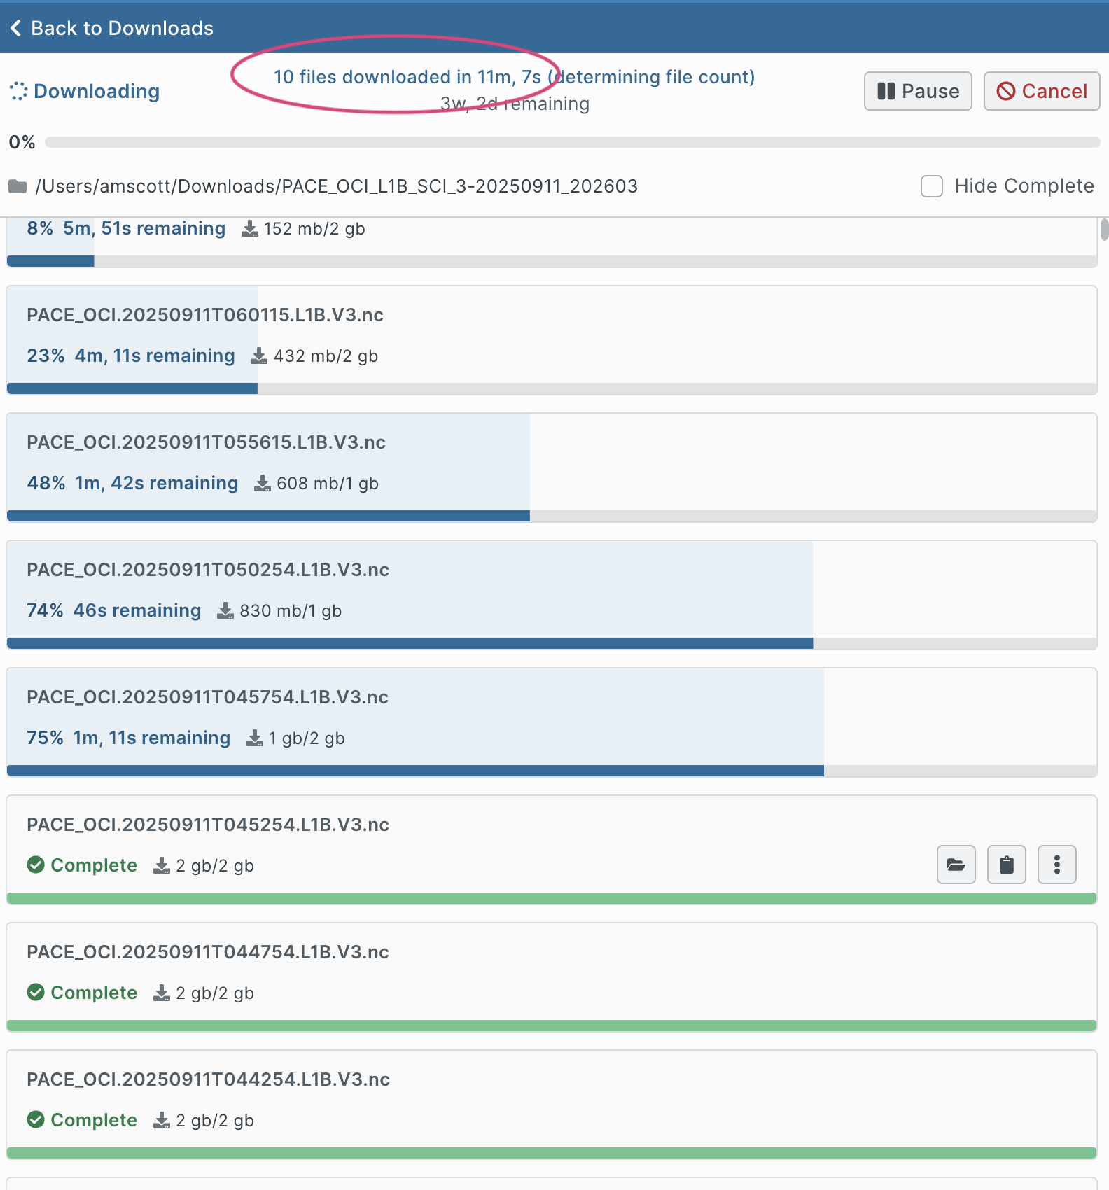The image size is (1109, 1190).
Task: Open the download folder path
Action: tap(336, 186)
